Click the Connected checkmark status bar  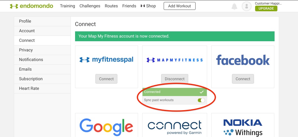pyautogui.click(x=174, y=92)
